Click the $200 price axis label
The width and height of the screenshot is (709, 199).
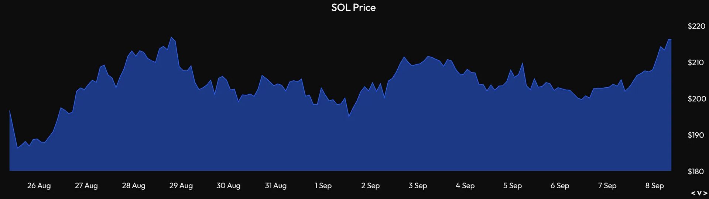click(x=696, y=99)
